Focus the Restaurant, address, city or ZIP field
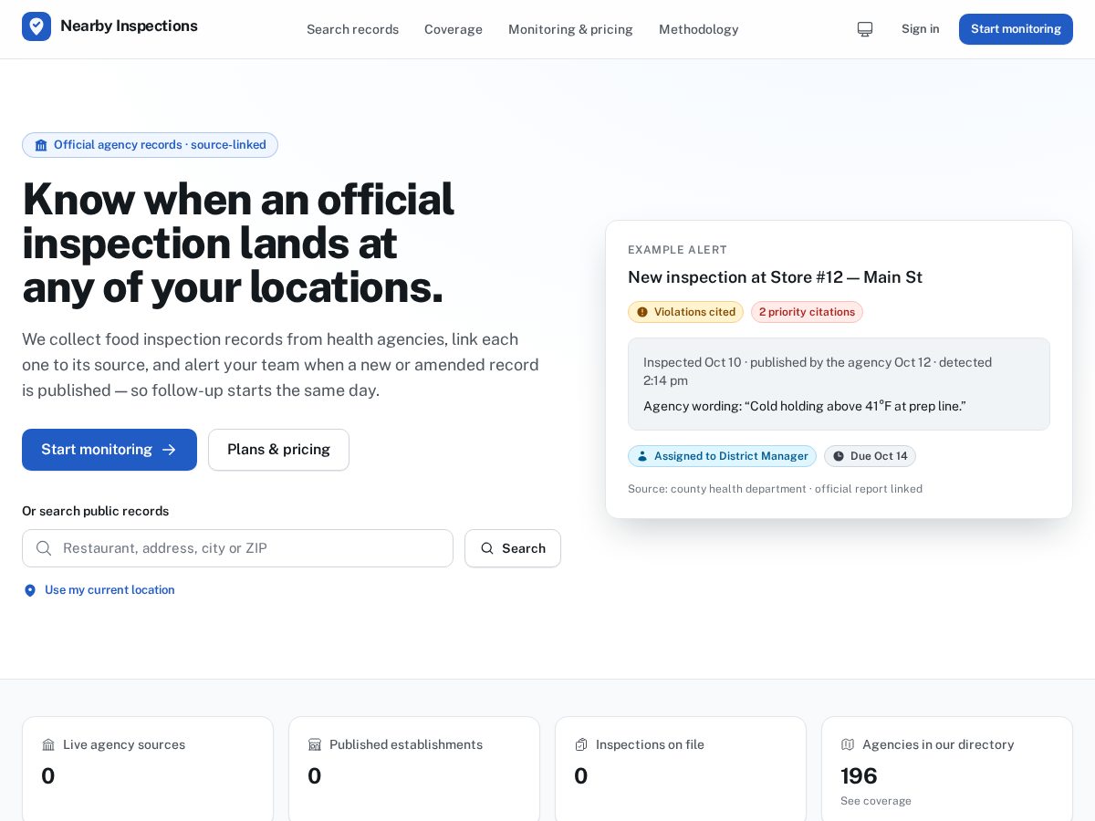This screenshot has height=821, width=1095. pos(237,548)
